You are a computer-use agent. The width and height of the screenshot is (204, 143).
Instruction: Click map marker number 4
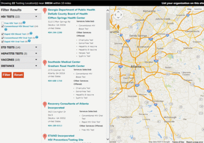(45, 137)
